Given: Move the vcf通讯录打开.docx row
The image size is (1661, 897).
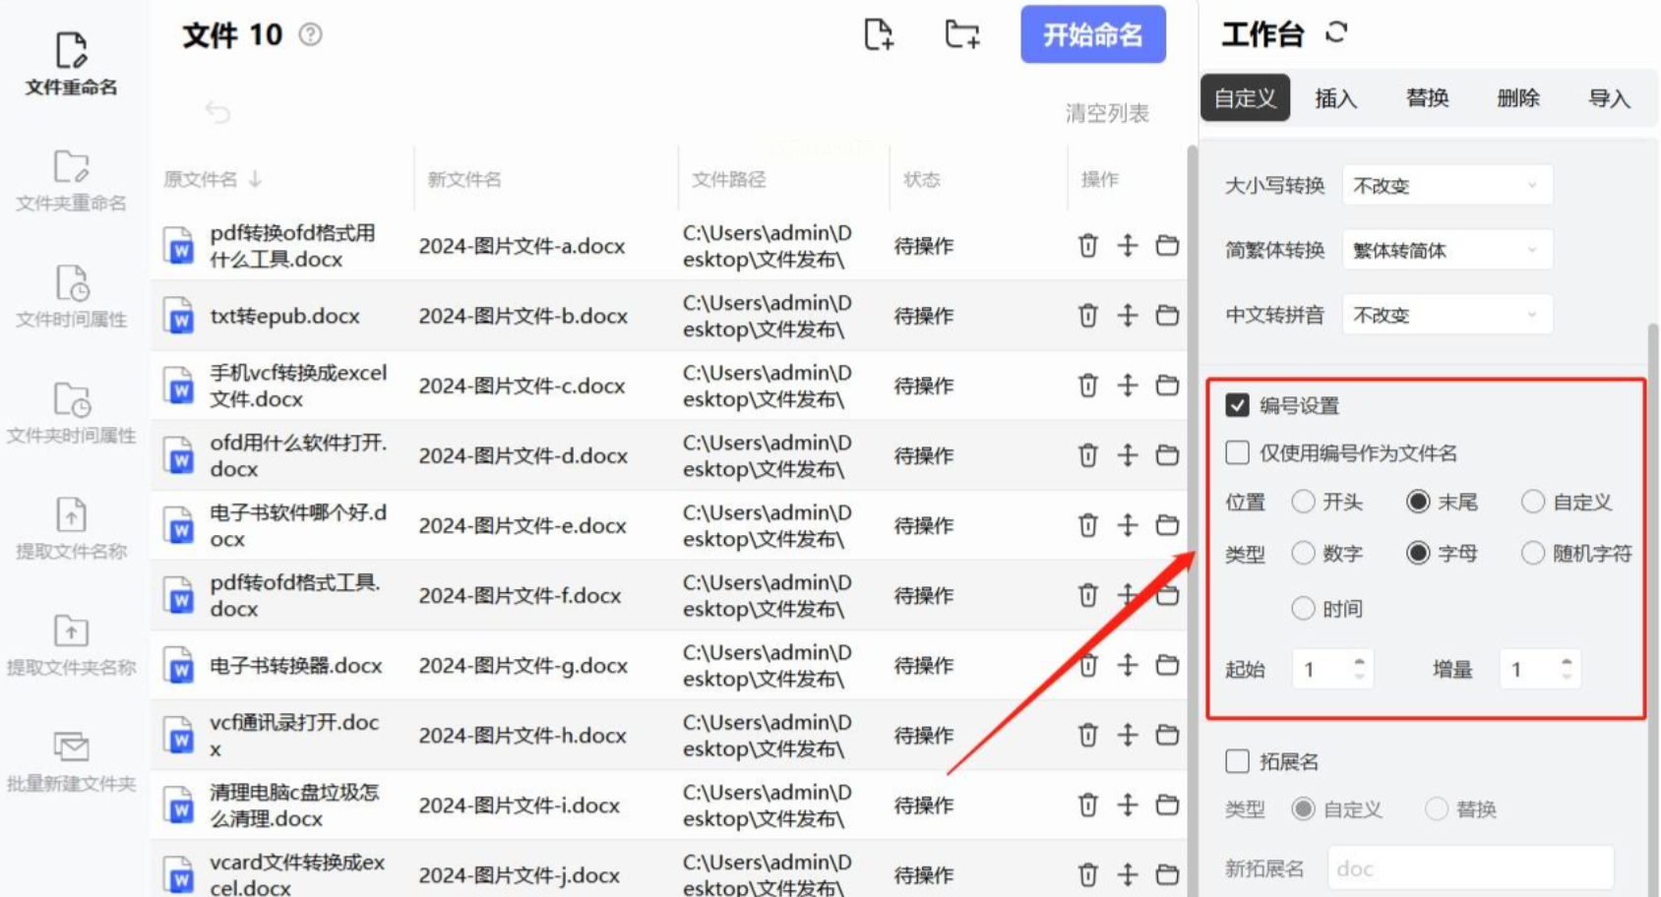Looking at the screenshot, I should click(1128, 736).
